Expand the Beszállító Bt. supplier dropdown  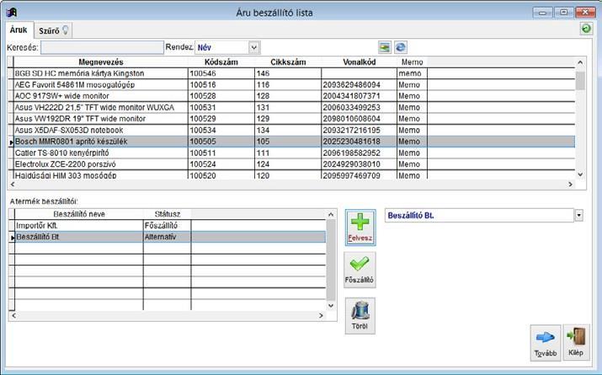pos(578,216)
